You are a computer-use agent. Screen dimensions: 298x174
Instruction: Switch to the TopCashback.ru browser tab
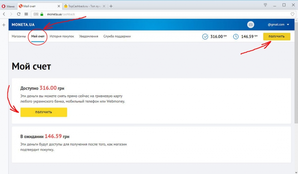[85, 6]
